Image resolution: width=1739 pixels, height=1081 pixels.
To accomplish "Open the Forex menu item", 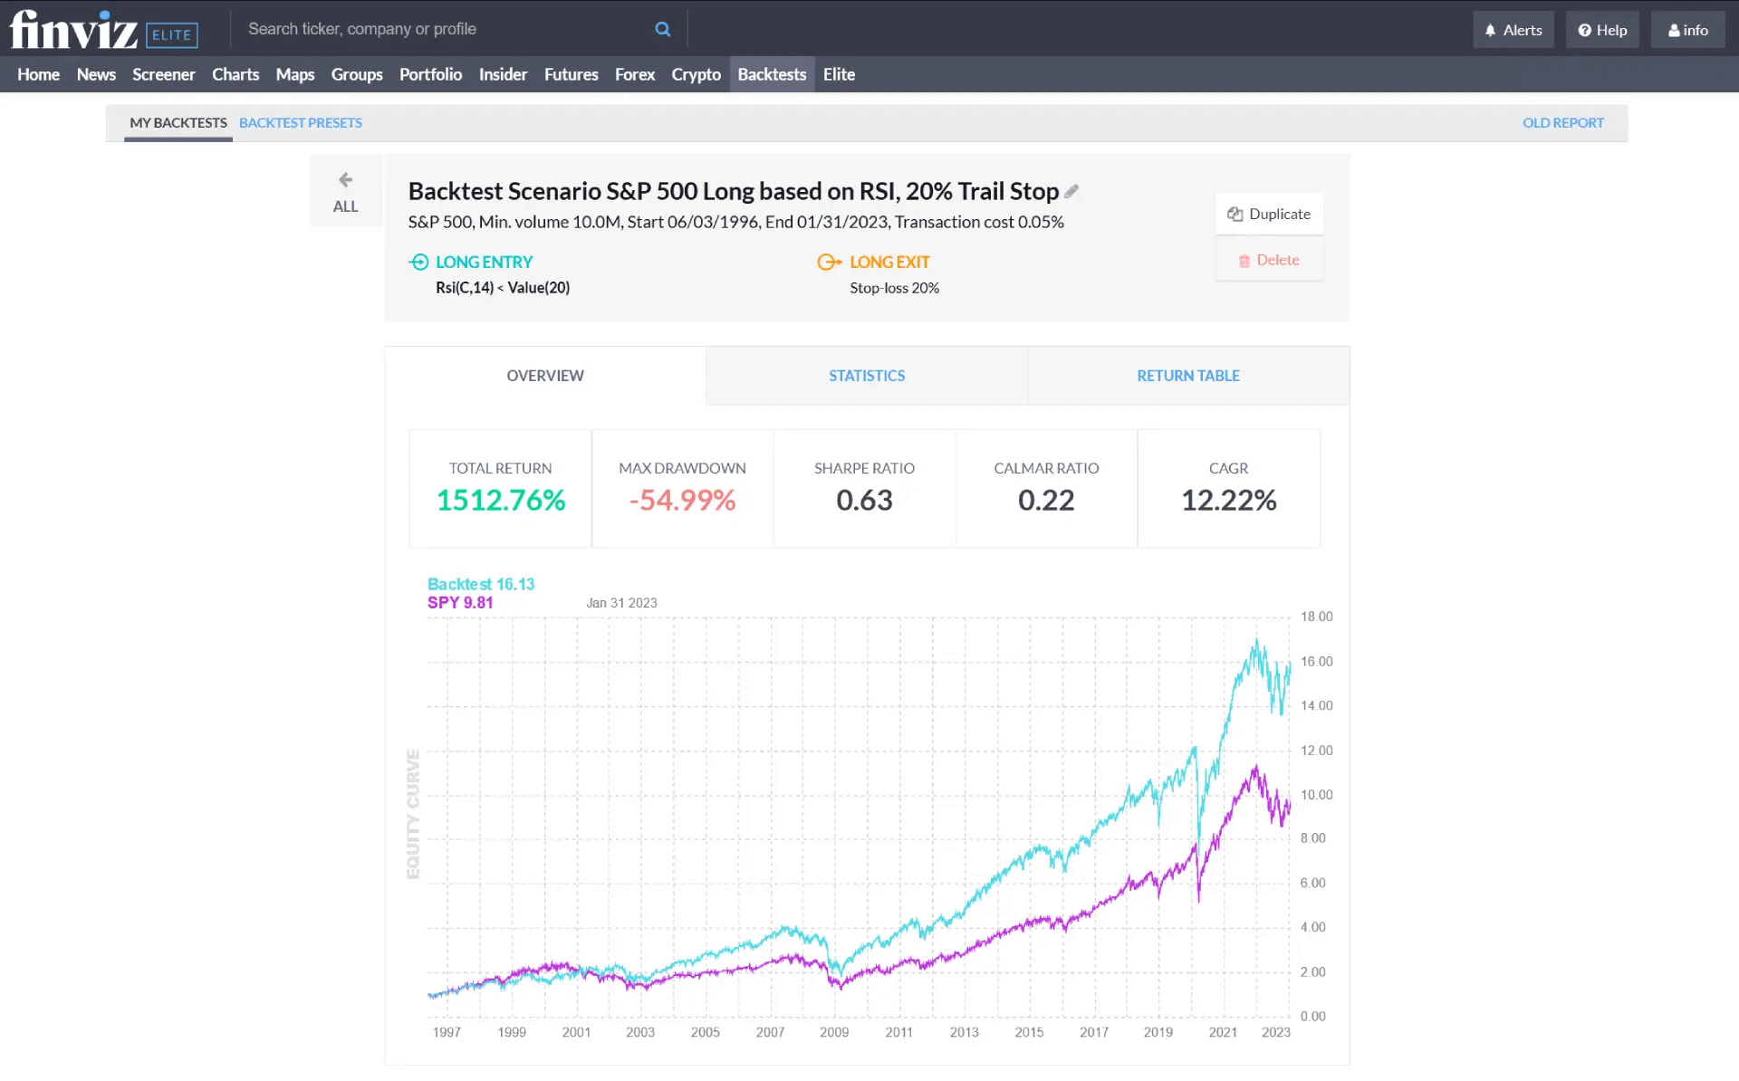I will [635, 74].
